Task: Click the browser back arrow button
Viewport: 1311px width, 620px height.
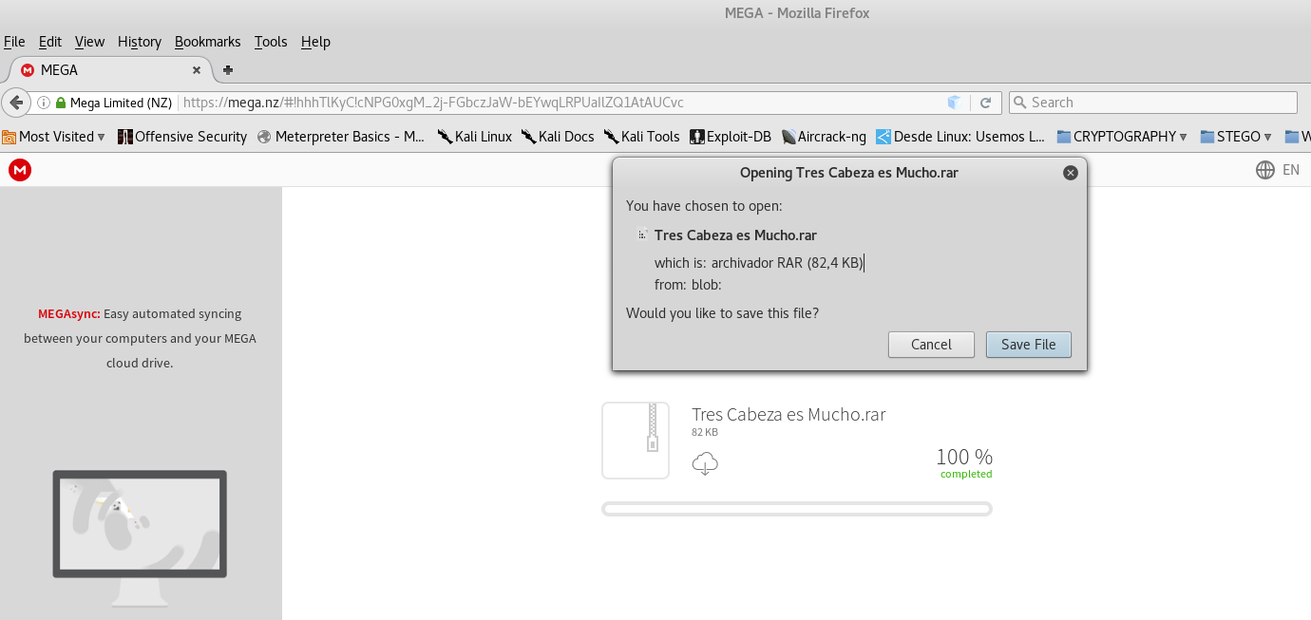Action: [x=15, y=103]
